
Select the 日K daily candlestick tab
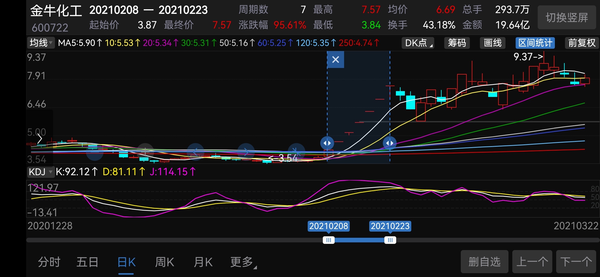(126, 262)
